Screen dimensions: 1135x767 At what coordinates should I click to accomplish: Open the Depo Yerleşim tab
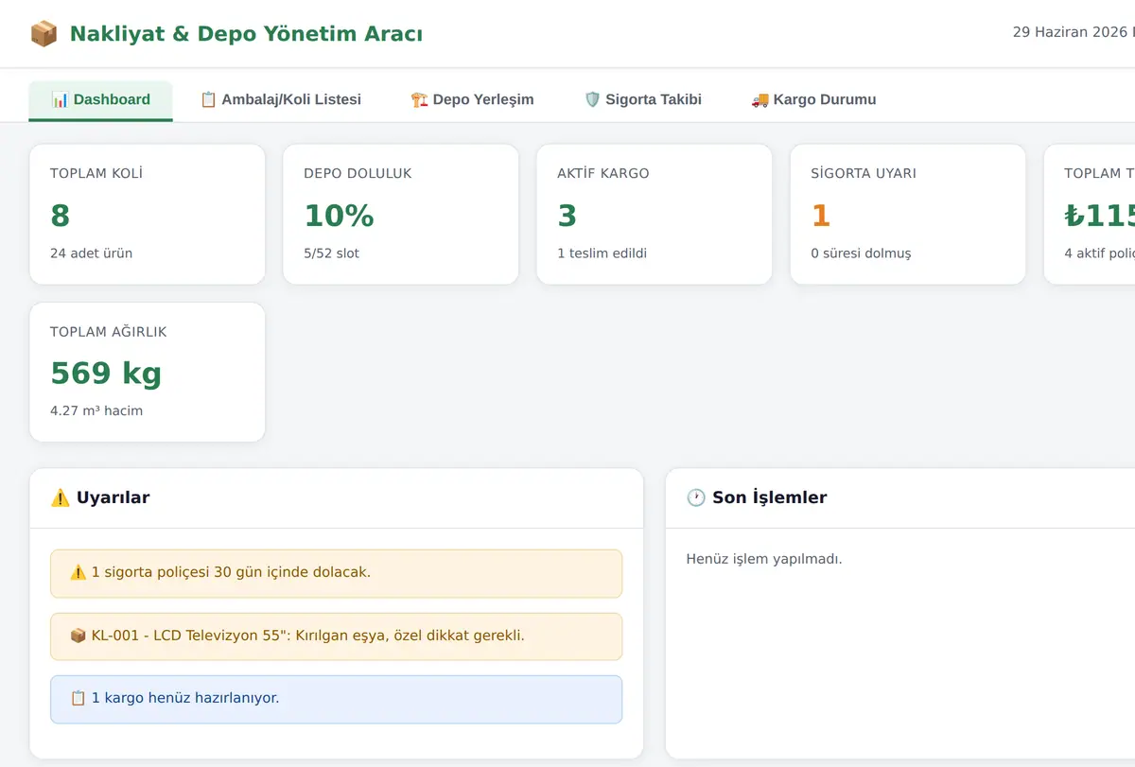[472, 100]
